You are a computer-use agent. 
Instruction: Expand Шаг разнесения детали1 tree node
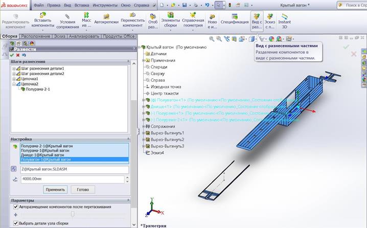pyautogui.click(x=14, y=69)
